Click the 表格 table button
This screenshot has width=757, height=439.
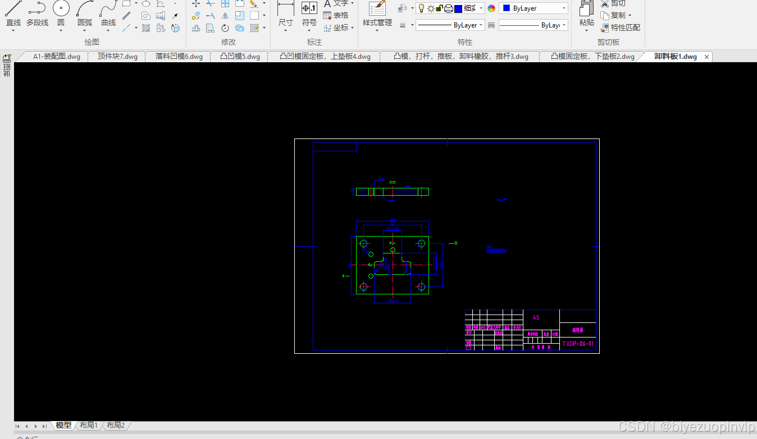[x=336, y=16]
